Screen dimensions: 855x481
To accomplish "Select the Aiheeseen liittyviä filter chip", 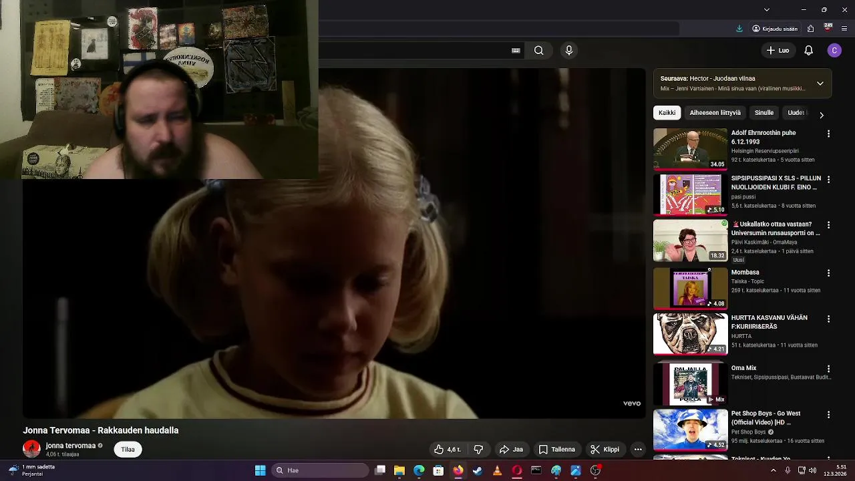I will click(x=715, y=113).
